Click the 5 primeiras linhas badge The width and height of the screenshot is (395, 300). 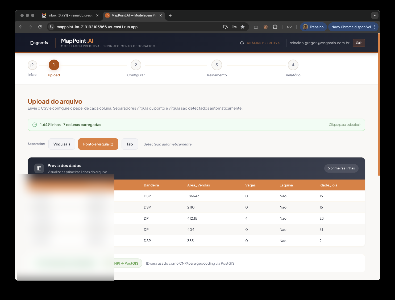[341, 168]
